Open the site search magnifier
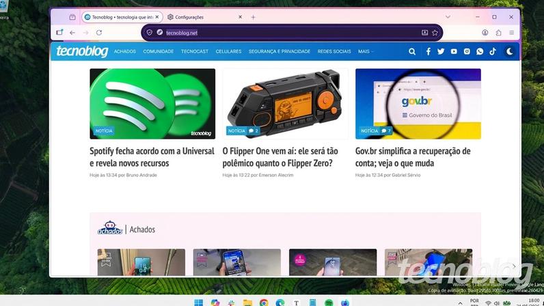This screenshot has width=544, height=306. [412, 51]
